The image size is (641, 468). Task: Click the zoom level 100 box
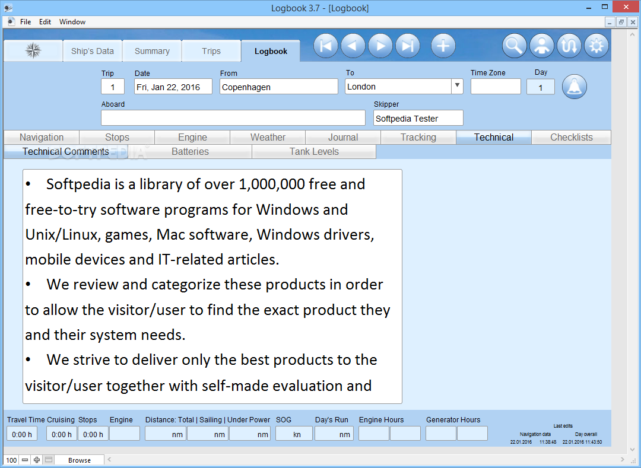pos(11,460)
